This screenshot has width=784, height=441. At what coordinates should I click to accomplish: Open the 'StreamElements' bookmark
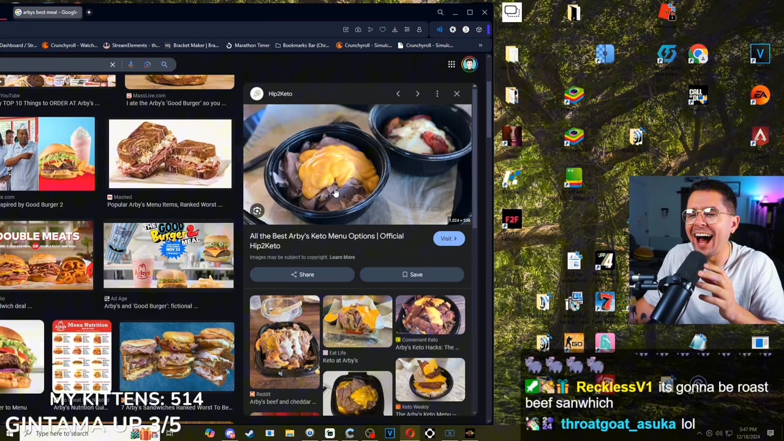pos(131,45)
